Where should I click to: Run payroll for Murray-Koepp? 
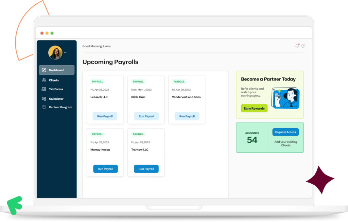point(105,169)
